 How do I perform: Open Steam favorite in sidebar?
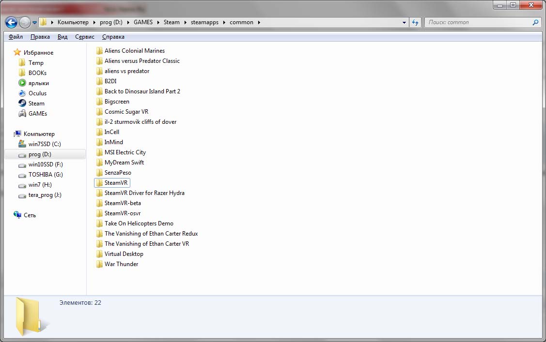[x=31, y=103]
